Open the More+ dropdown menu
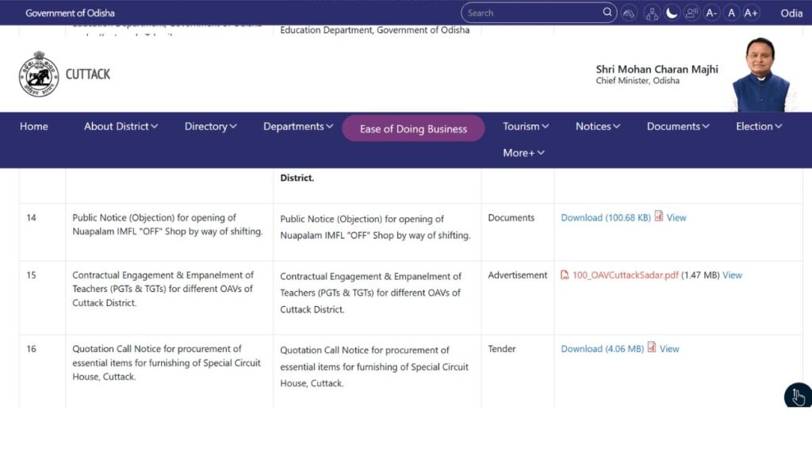The width and height of the screenshot is (812, 464). coord(523,152)
